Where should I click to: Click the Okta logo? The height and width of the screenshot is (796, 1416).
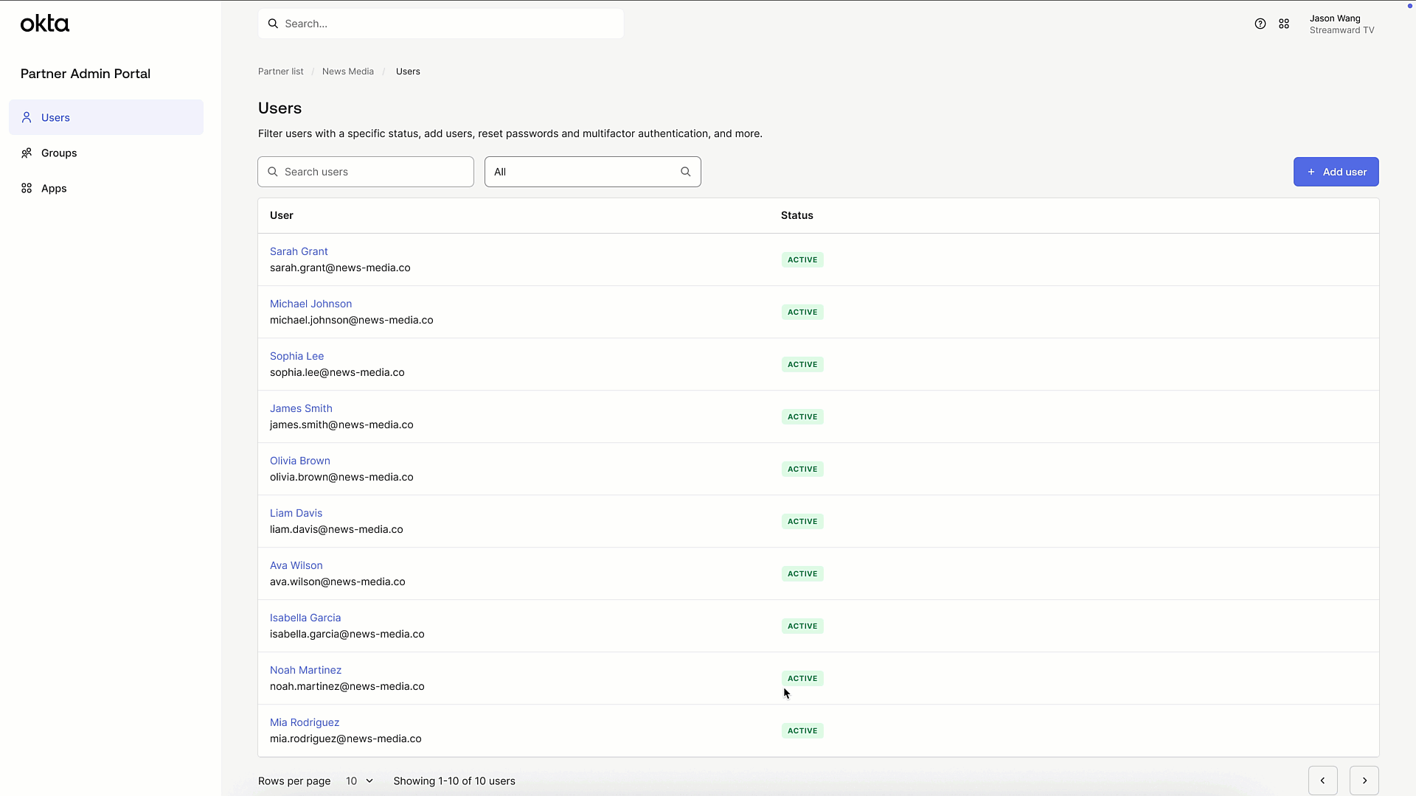point(44,23)
